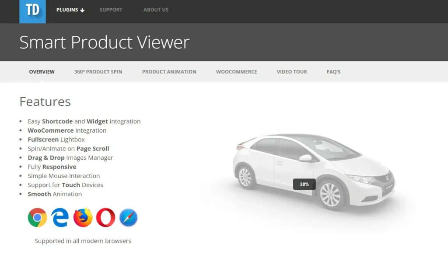448x257 pixels.
Task: Click the Chrome browser icon
Action: click(38, 217)
